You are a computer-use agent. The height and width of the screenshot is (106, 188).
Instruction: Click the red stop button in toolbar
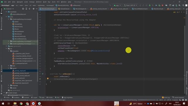pos(162,5)
